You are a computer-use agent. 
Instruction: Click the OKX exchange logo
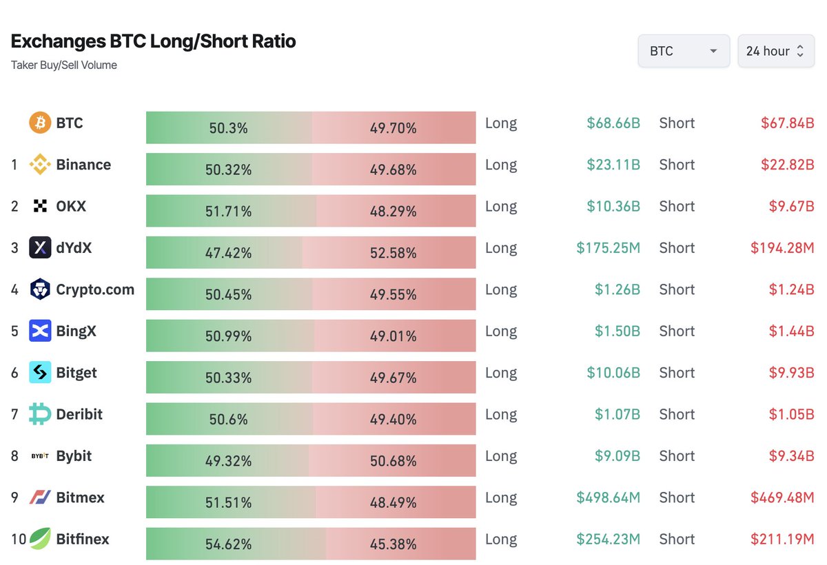pos(40,206)
